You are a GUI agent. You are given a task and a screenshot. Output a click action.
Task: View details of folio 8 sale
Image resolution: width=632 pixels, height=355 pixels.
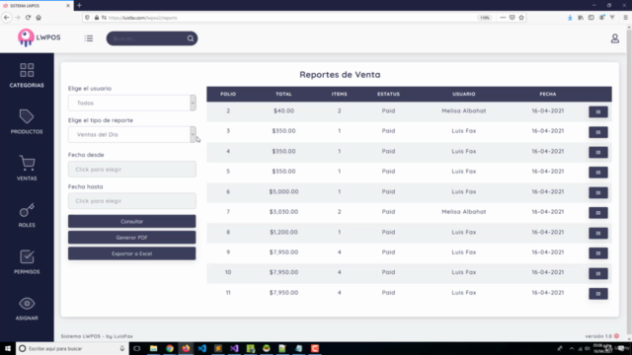pos(598,233)
